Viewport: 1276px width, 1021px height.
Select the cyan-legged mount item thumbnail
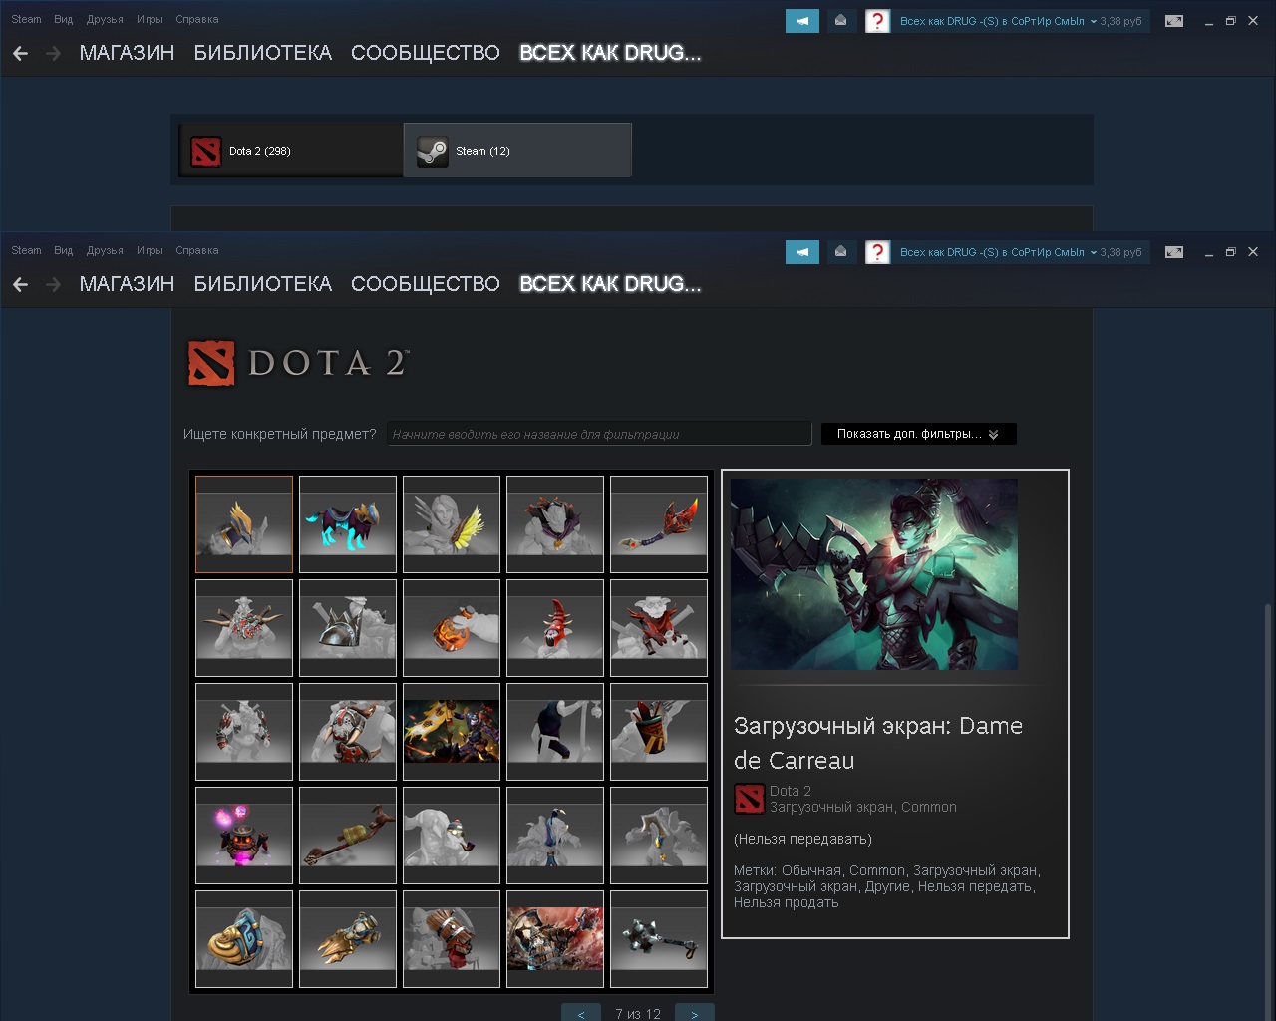coord(348,523)
